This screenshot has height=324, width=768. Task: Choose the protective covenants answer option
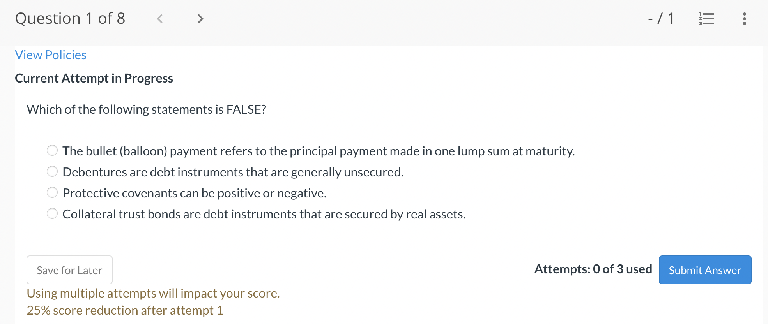[52, 192]
